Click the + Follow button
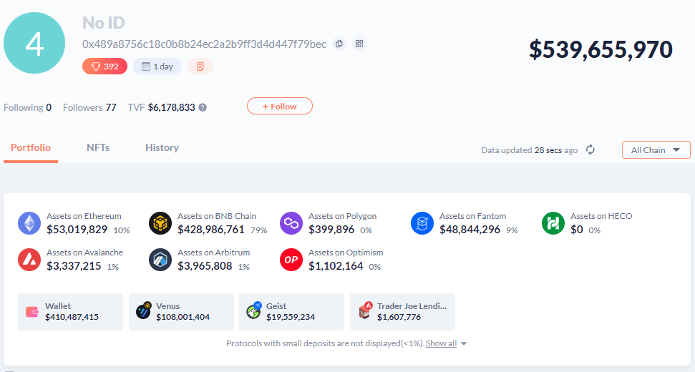Image resolution: width=695 pixels, height=372 pixels. [280, 107]
